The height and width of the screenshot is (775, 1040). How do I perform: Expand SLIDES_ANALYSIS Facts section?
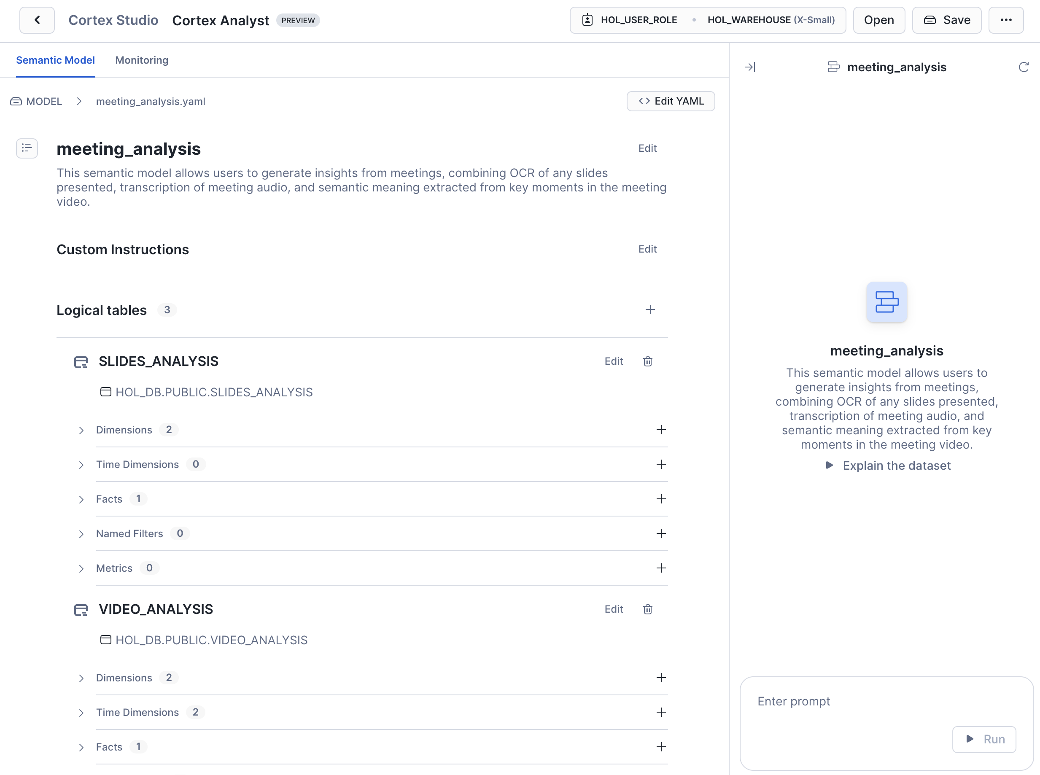coord(81,499)
